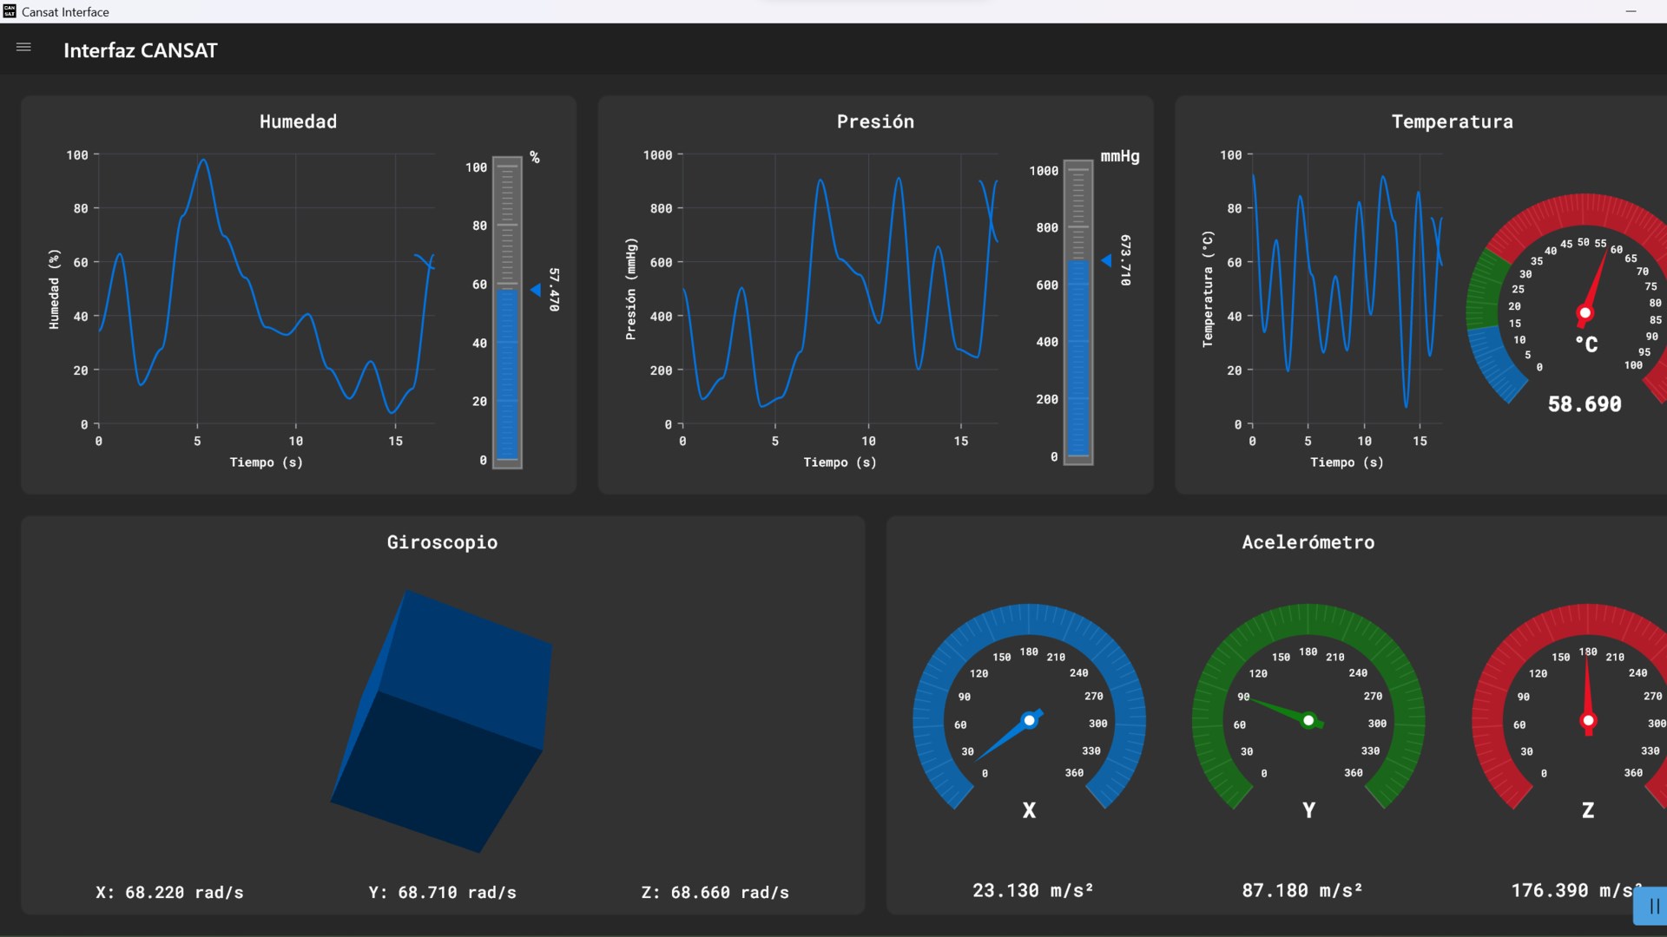Click the Interfaz CANSAT header title
Image resolution: width=1667 pixels, height=937 pixels.
[141, 50]
